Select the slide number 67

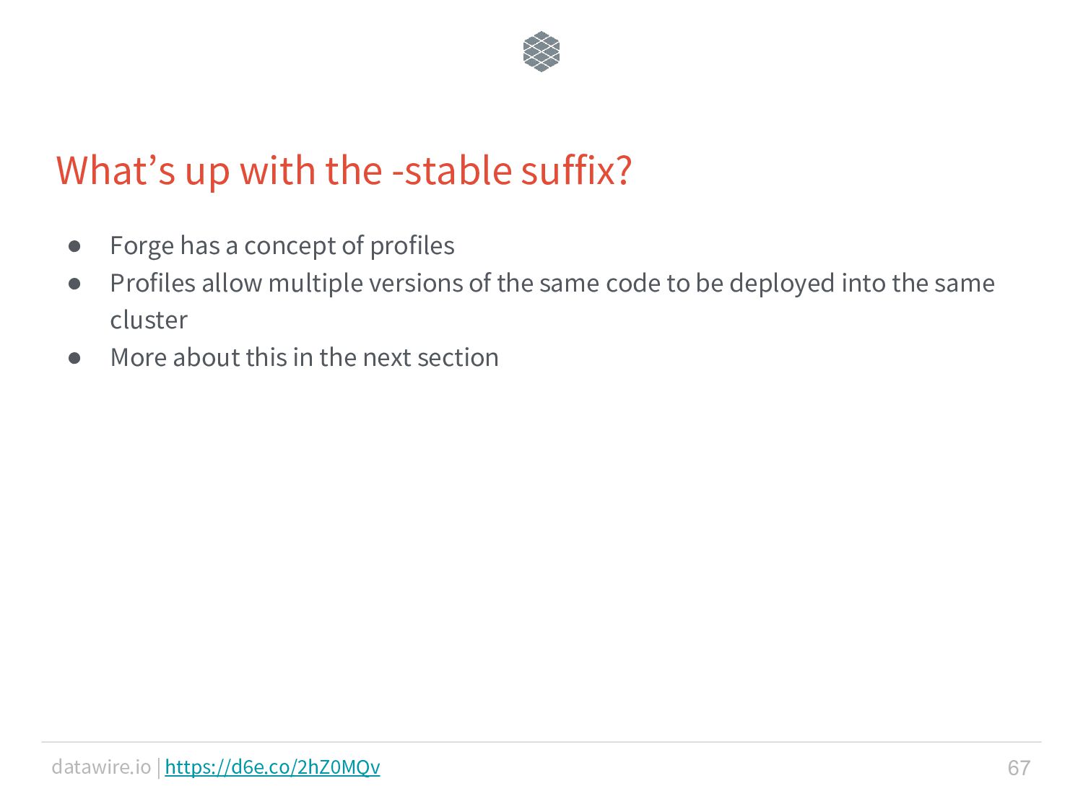tap(1019, 767)
